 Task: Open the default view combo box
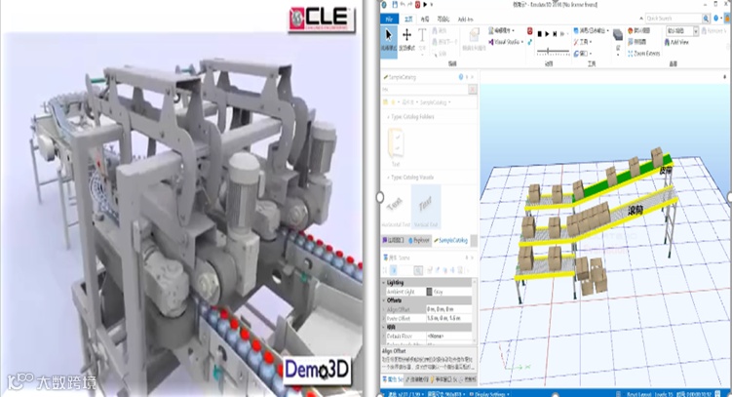(682, 31)
